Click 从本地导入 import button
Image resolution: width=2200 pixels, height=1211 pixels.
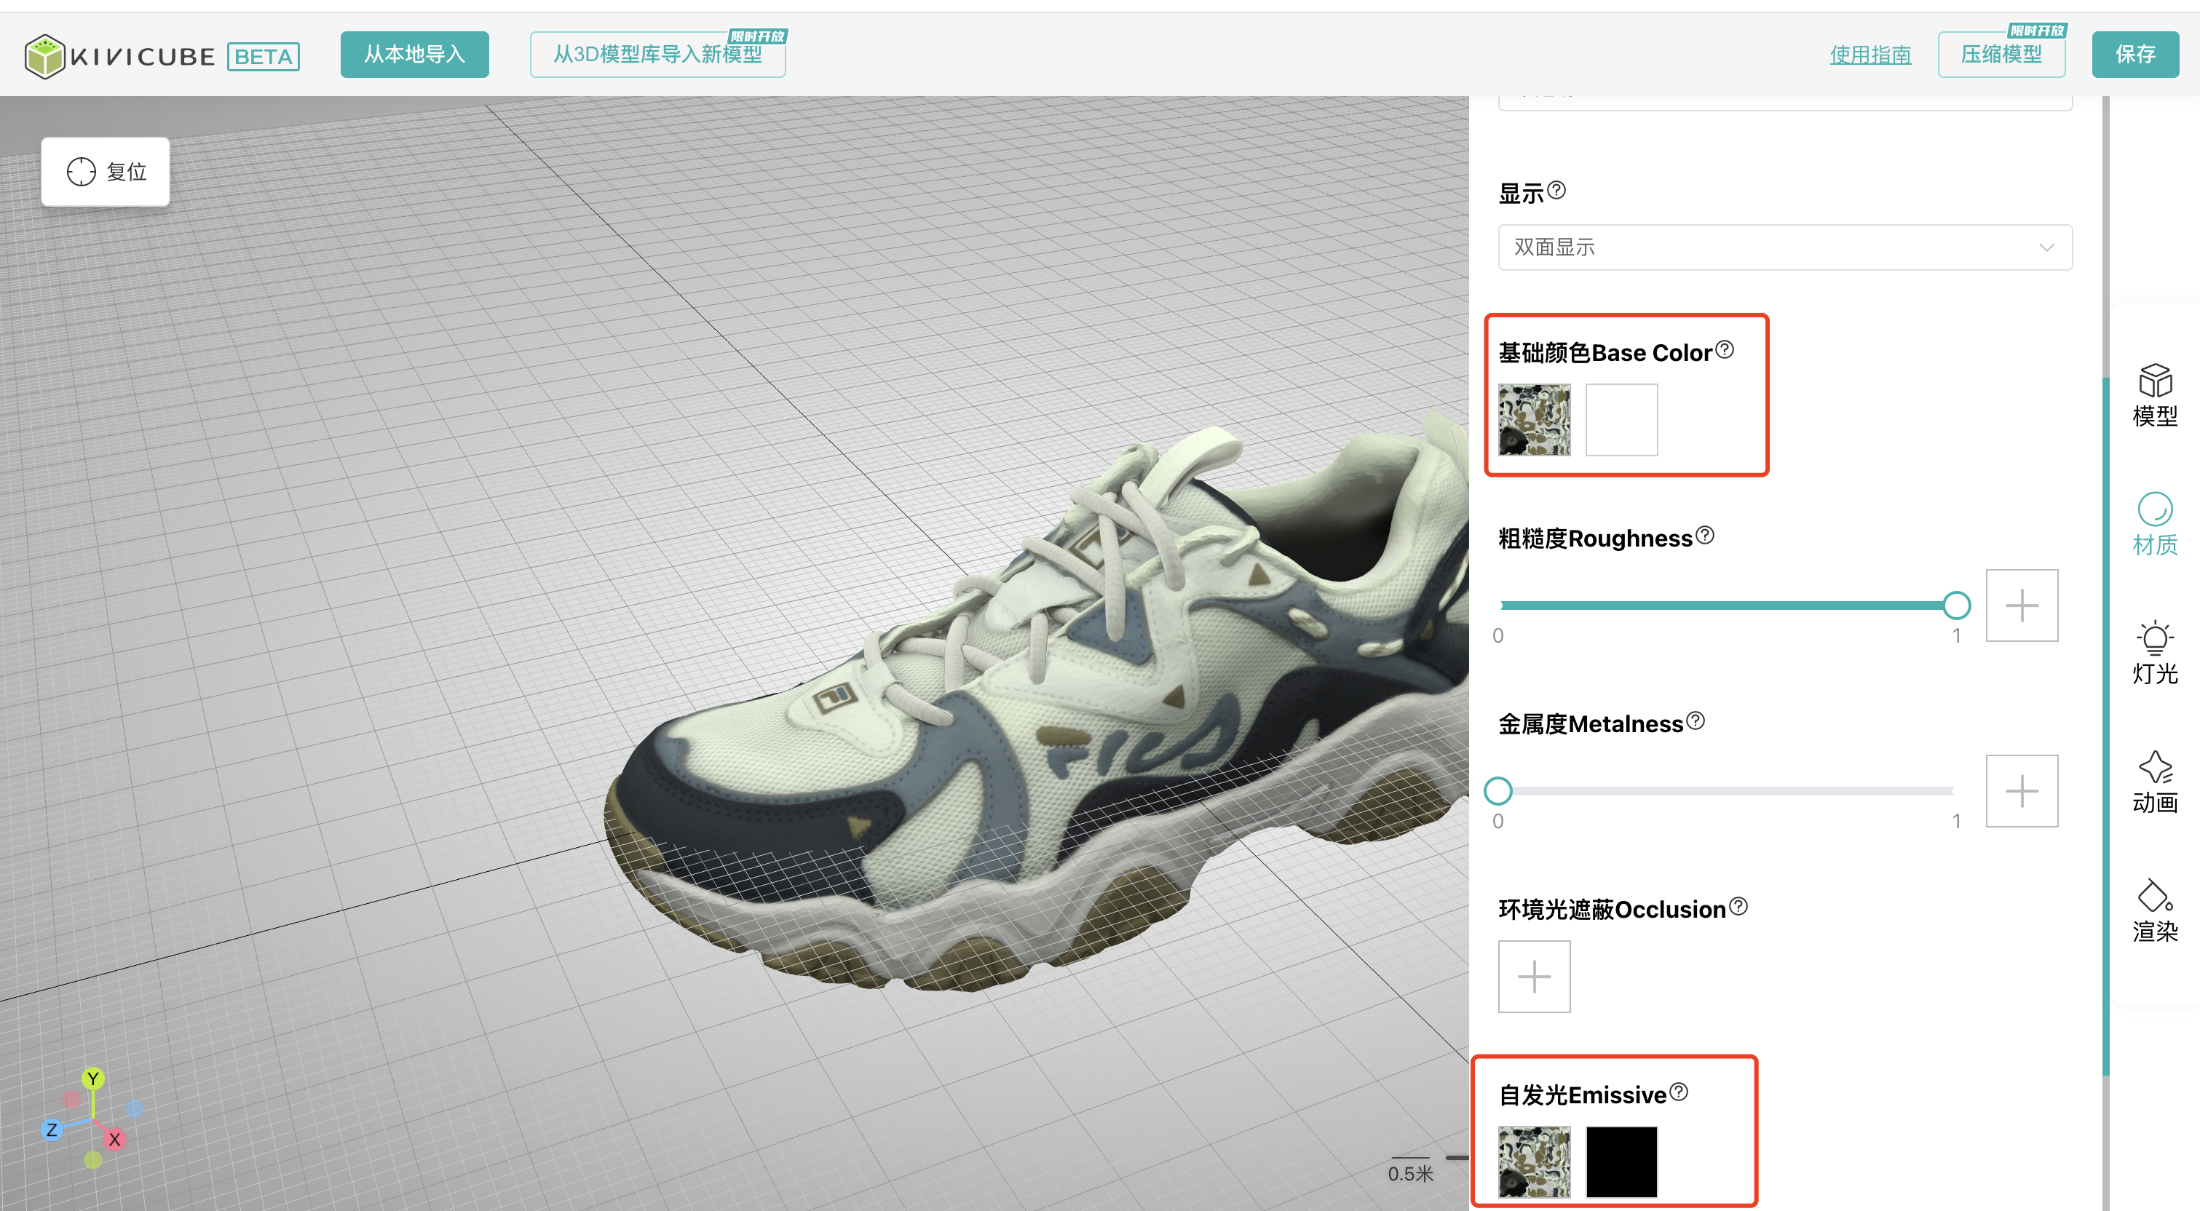(x=414, y=55)
